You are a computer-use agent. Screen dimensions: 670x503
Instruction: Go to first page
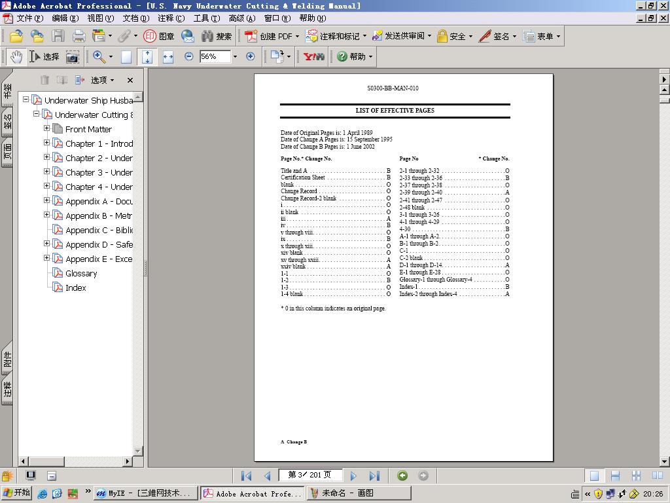[x=246, y=475]
